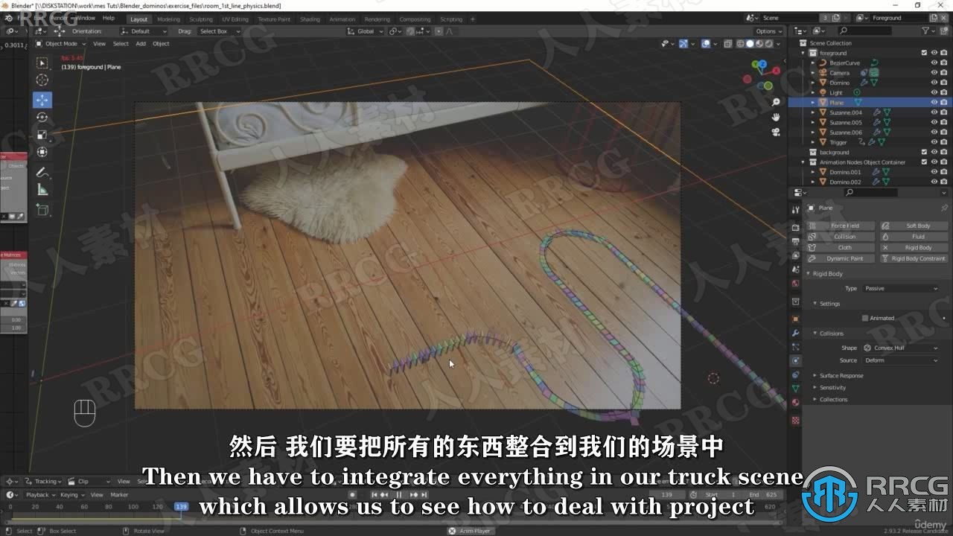Switch to Sculpting workspace tab

click(x=200, y=19)
